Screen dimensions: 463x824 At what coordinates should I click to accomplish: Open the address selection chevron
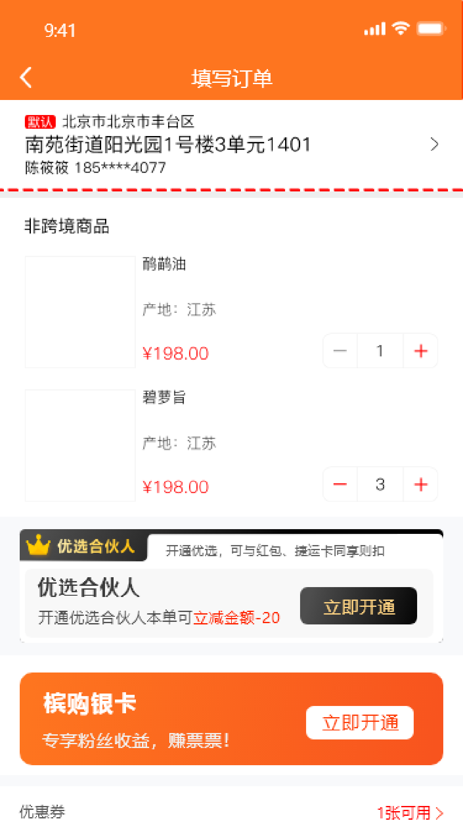pos(434,145)
